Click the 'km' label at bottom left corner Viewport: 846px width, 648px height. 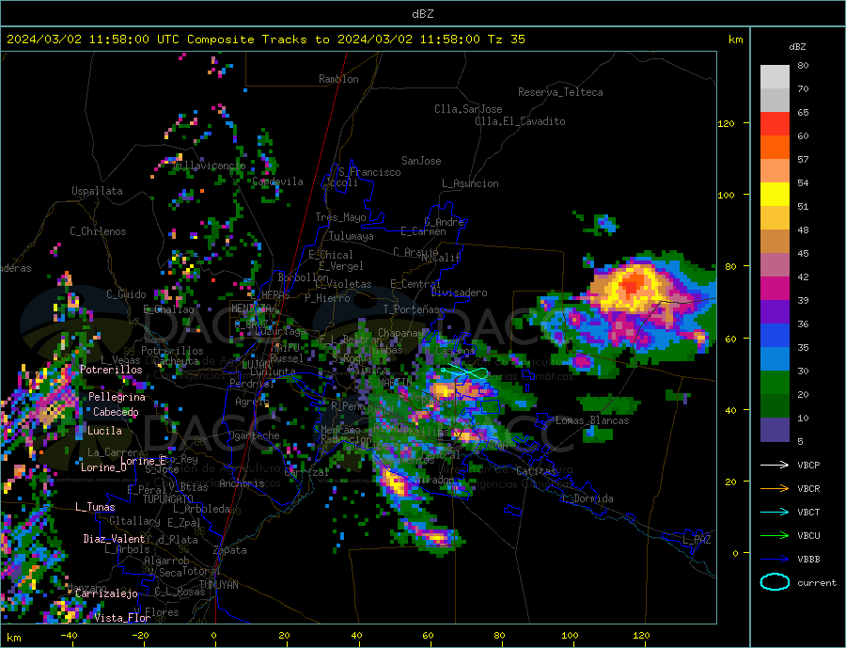[x=14, y=638]
